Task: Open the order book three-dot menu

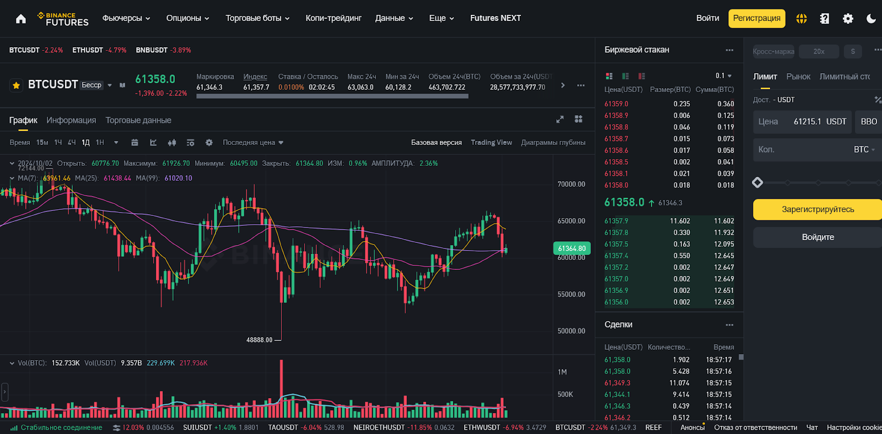Action: pyautogui.click(x=729, y=50)
